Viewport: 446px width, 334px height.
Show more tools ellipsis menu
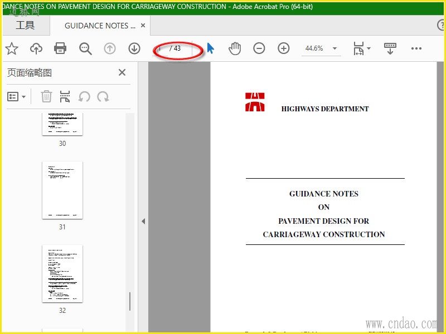416,48
